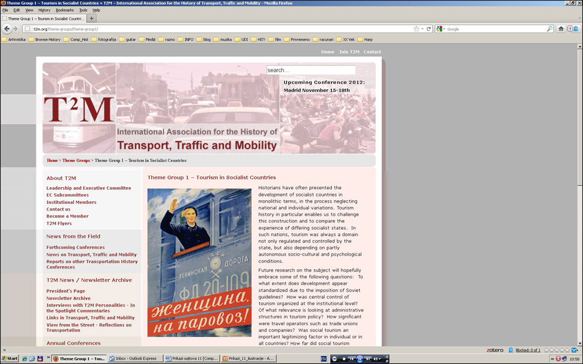The width and height of the screenshot is (583, 364).
Task: Click the Soviet train poster image
Action: pyautogui.click(x=199, y=262)
